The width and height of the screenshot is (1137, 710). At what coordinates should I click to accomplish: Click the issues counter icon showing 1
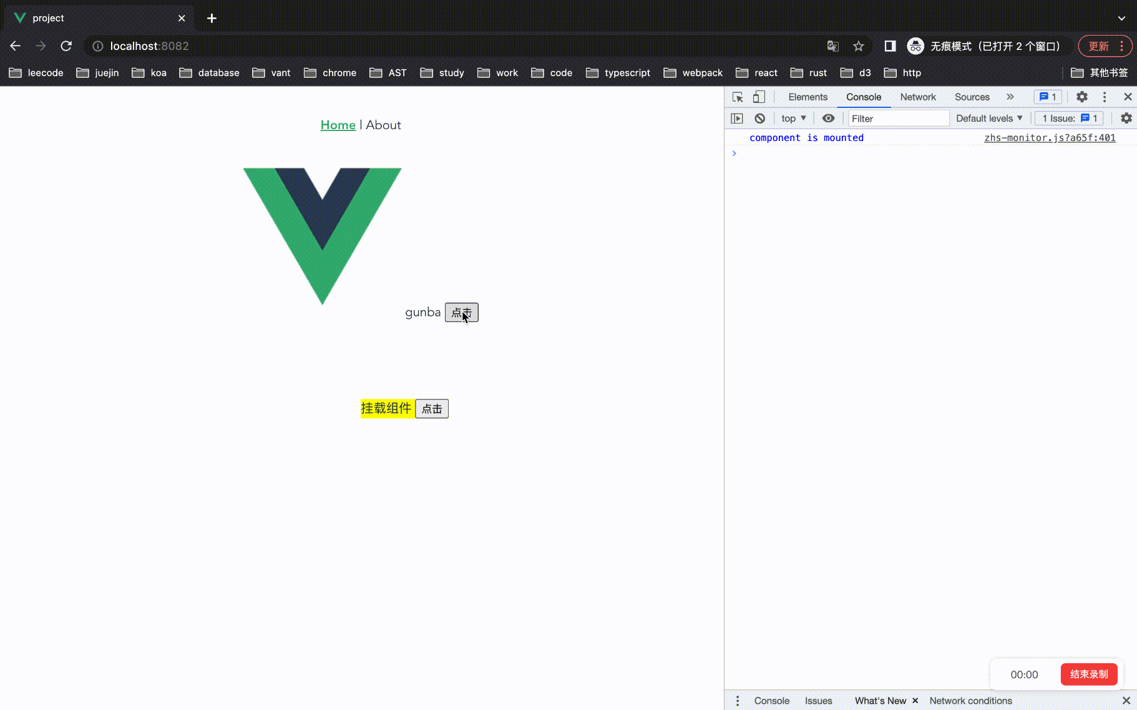pos(1048,97)
